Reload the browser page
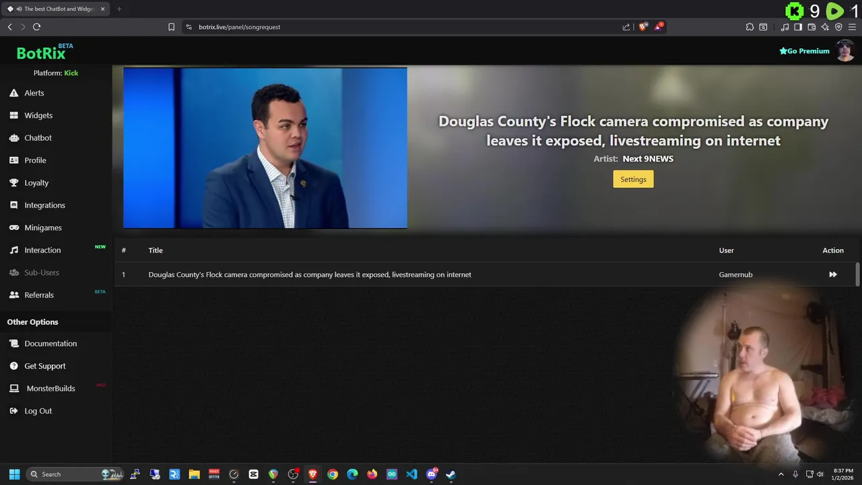Viewport: 862px width, 485px height. pos(36,27)
